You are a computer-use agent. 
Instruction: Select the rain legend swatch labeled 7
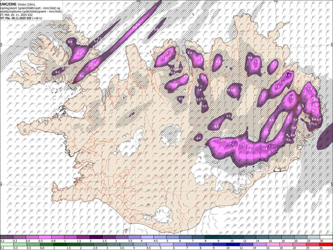pos(193,244)
